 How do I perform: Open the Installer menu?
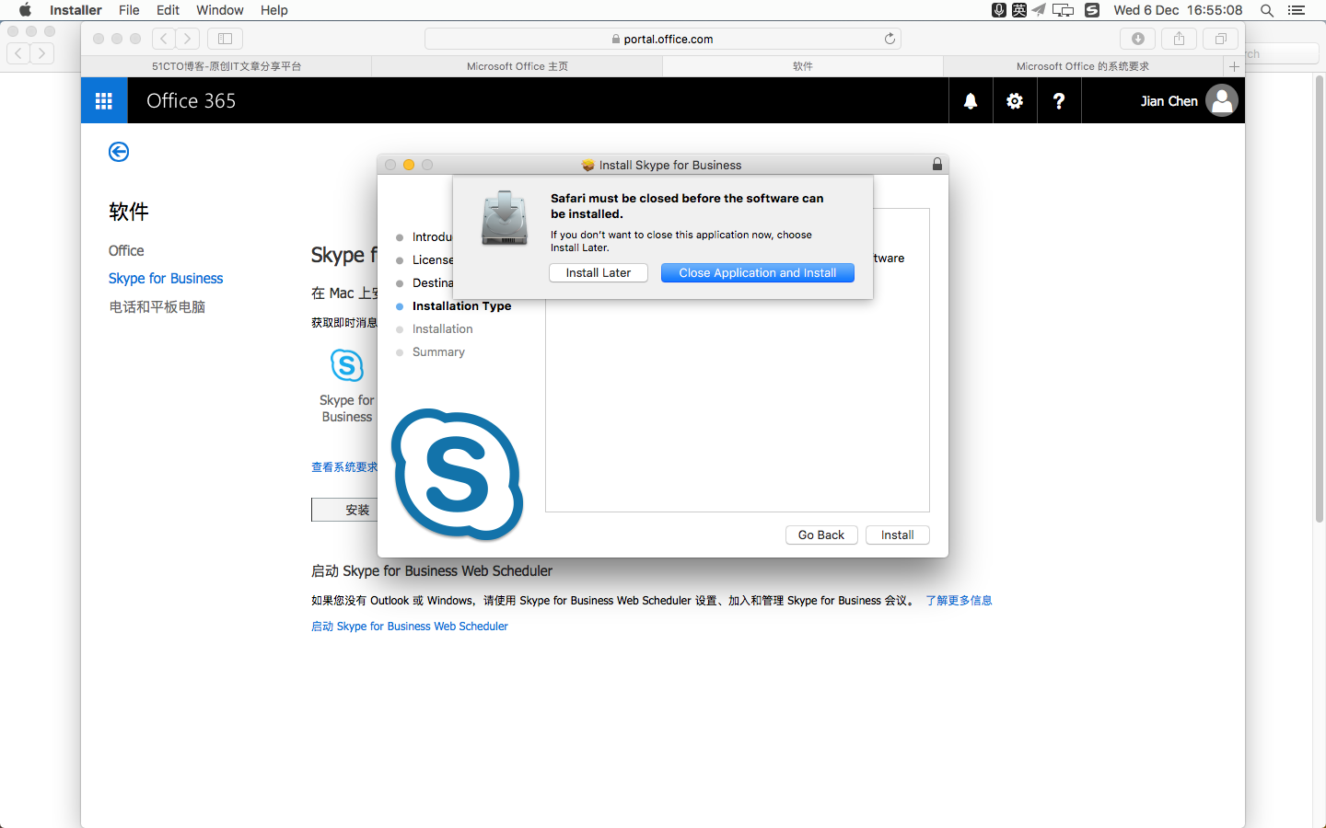[76, 10]
